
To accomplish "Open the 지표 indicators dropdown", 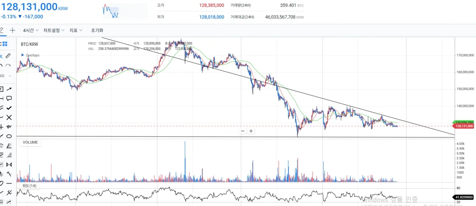I will [x=76, y=30].
